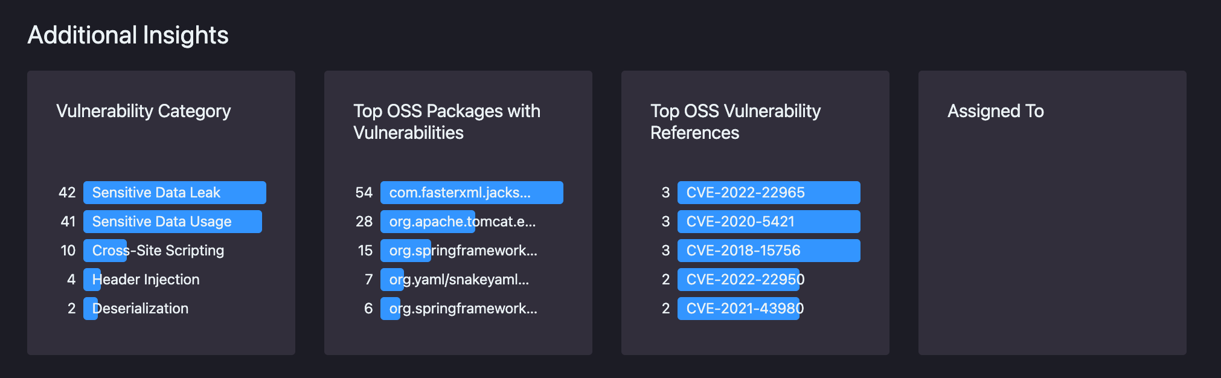Image resolution: width=1221 pixels, height=378 pixels.
Task: Click the count 3 beside CVE-2022-22965
Action: tap(665, 193)
